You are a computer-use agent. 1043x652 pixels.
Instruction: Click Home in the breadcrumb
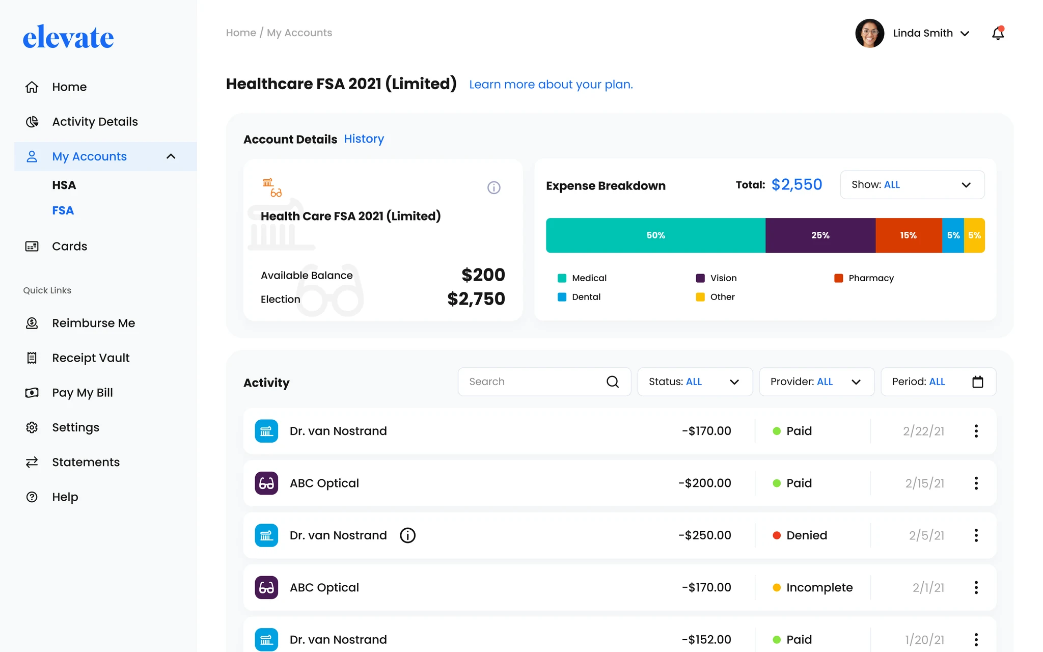point(241,33)
